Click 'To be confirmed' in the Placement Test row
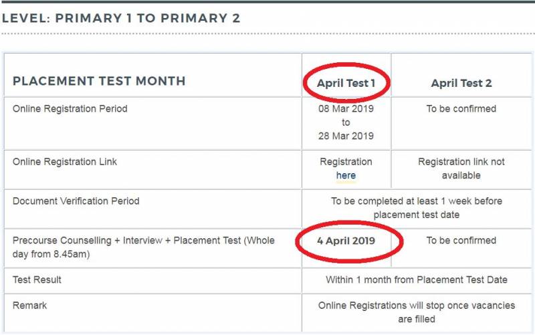 coord(461,240)
